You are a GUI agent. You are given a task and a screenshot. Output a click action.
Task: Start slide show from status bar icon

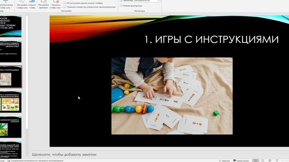click(277, 161)
